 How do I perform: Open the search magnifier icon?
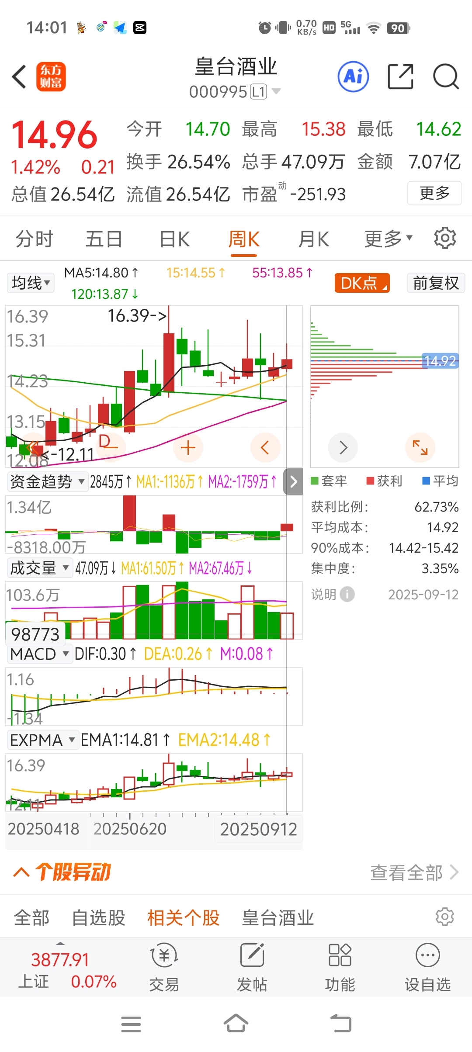pos(446,76)
